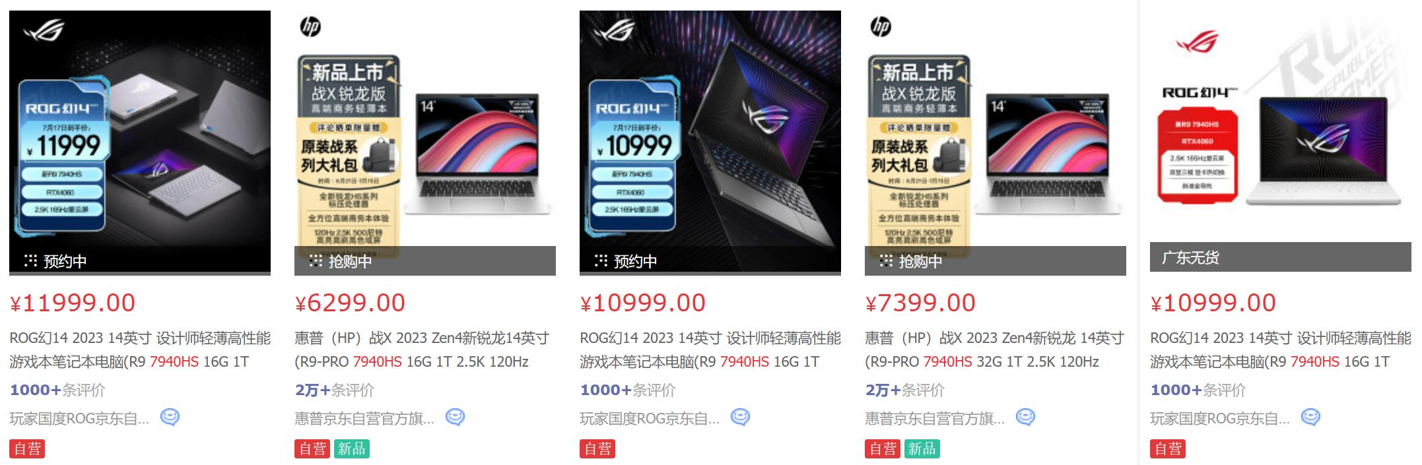Visit 玩家国度ROG store under the last product
The width and height of the screenshot is (1422, 465).
point(1220,418)
